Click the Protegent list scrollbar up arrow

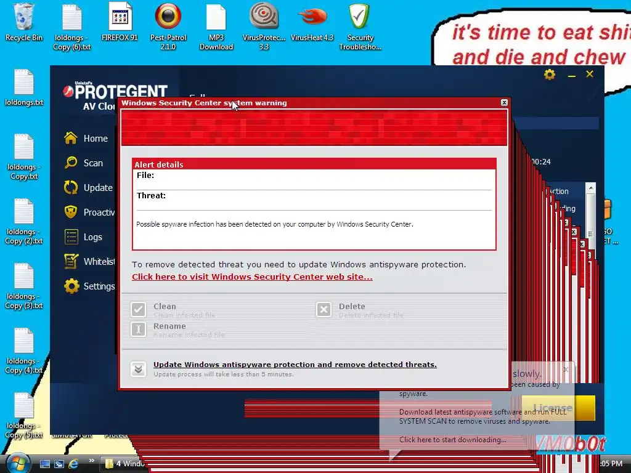pyautogui.click(x=590, y=188)
